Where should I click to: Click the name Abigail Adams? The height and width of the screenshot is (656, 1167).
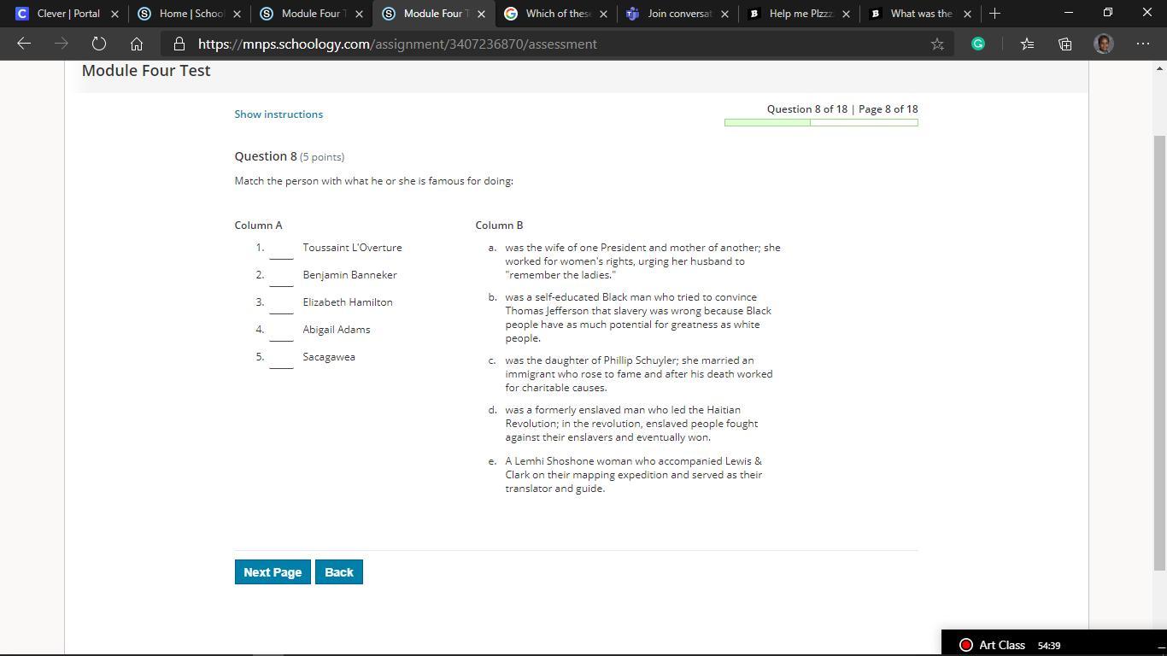pyautogui.click(x=337, y=330)
